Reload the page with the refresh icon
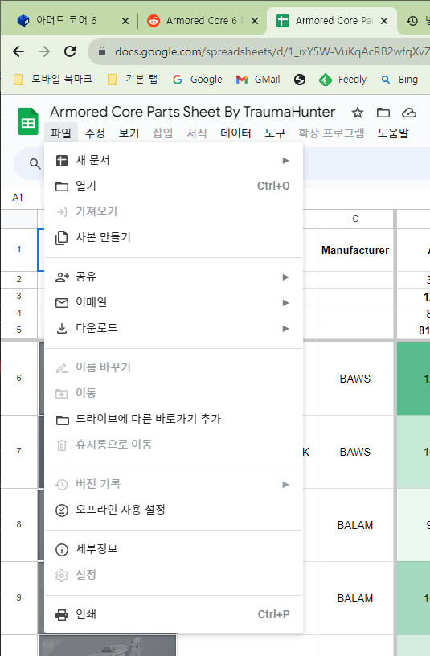The image size is (430, 656). 70,51
